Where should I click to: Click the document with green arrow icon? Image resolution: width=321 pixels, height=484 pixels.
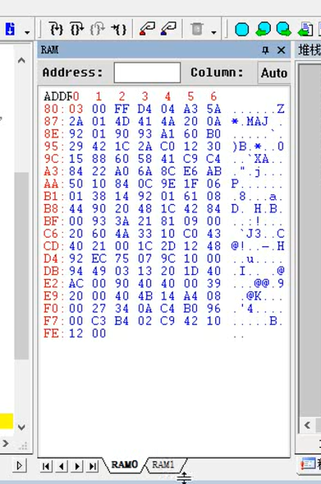click(x=305, y=30)
